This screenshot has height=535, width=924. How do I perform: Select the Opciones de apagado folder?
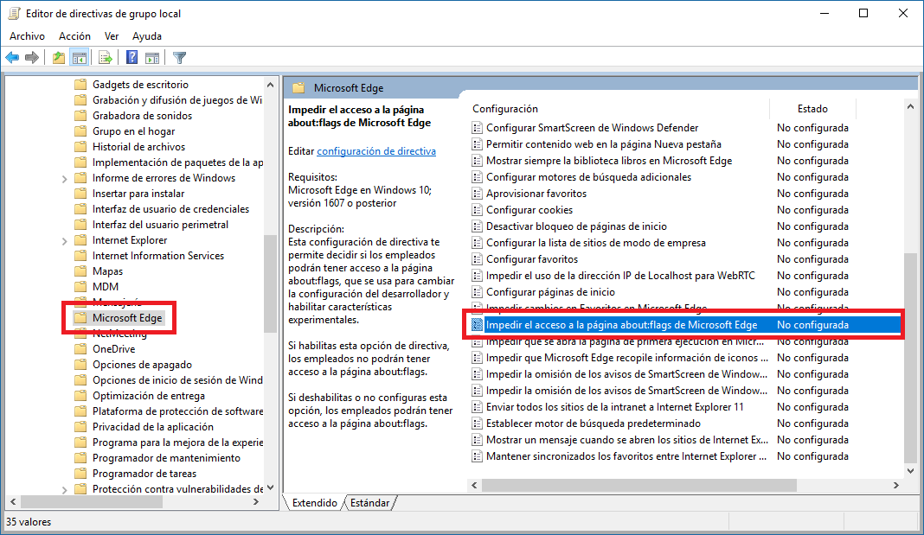(x=142, y=365)
